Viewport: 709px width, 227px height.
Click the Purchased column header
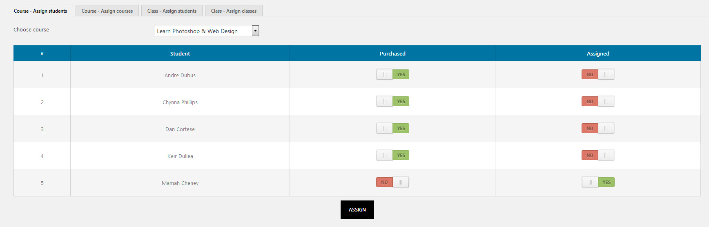392,53
